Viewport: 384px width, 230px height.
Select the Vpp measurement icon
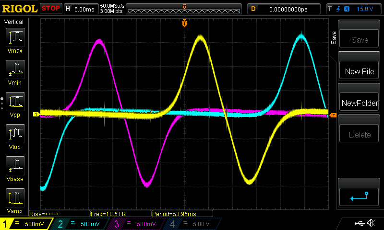tap(15, 102)
